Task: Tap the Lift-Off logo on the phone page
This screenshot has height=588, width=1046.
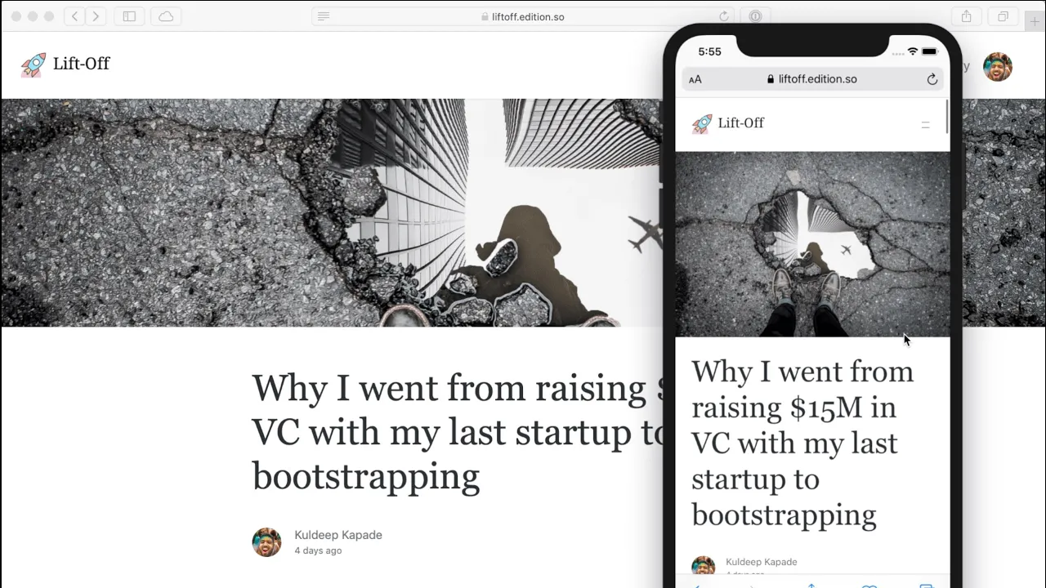Action: tap(702, 123)
